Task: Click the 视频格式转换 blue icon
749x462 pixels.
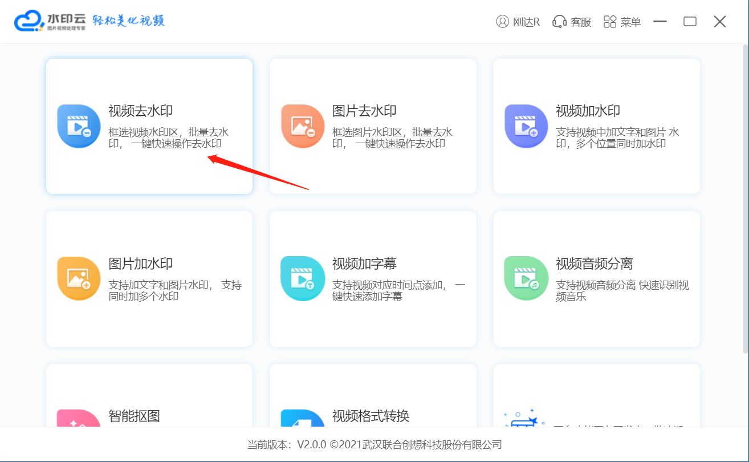Action: coord(303,418)
